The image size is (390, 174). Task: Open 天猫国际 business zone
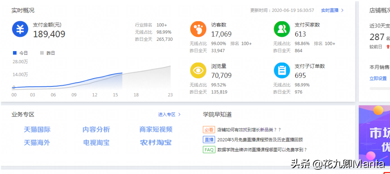tap(37, 129)
